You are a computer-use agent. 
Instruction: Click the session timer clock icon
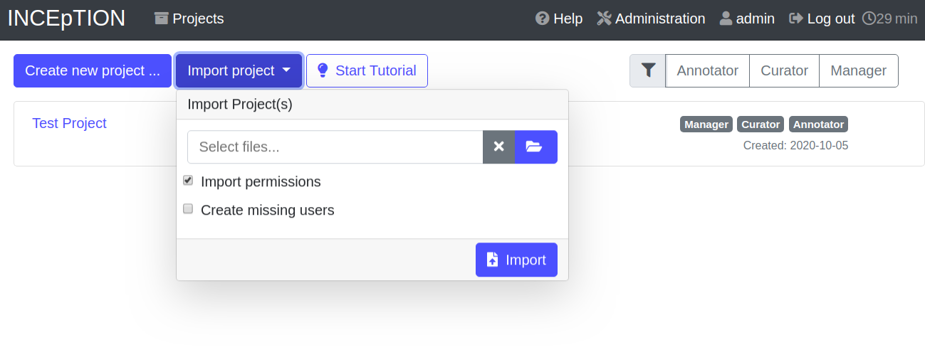[868, 18]
